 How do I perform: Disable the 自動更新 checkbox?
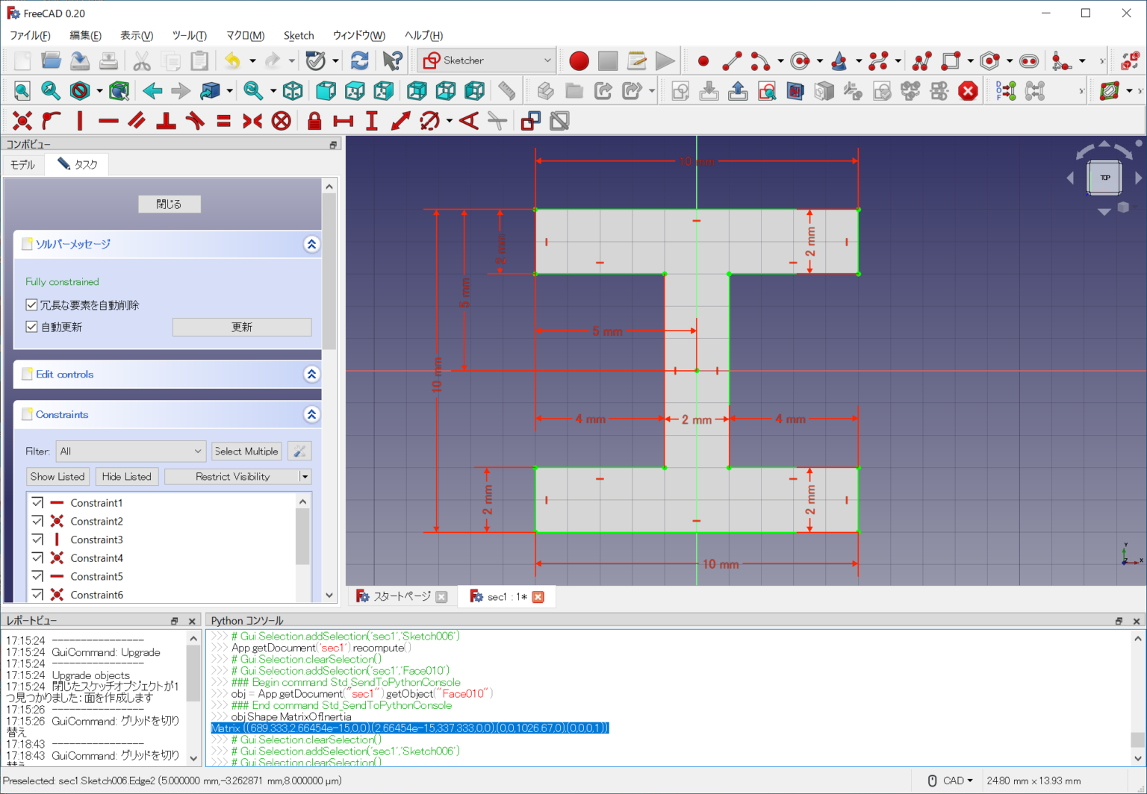pyautogui.click(x=31, y=326)
